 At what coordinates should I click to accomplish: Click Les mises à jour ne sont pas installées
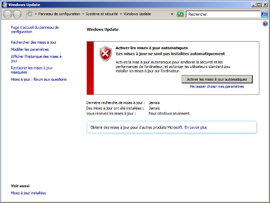[171, 54]
